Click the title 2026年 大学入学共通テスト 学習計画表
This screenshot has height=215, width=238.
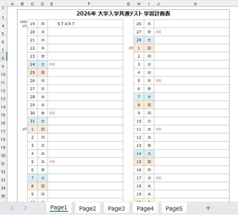pyautogui.click(x=123, y=14)
